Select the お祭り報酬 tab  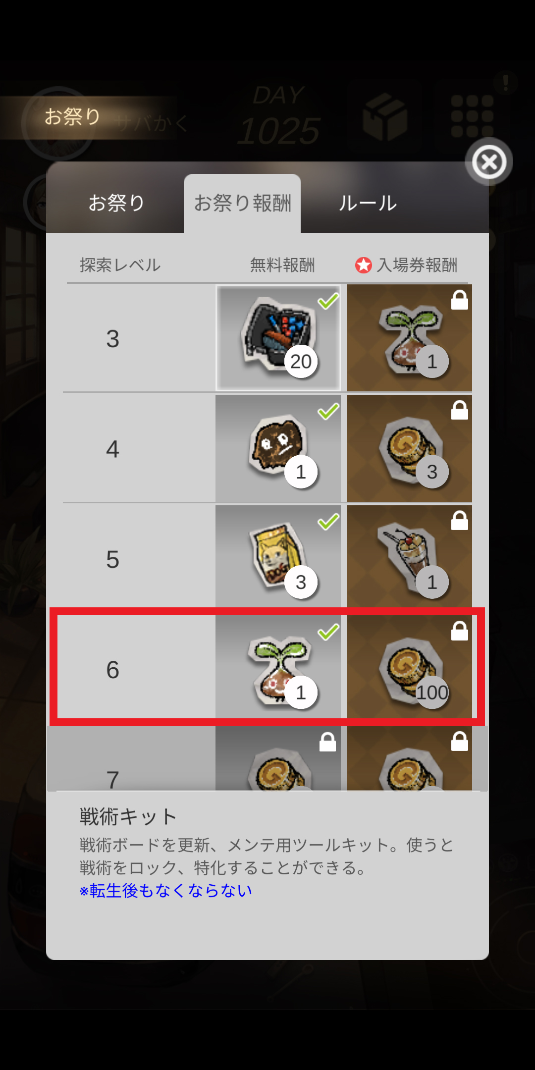[x=242, y=203]
